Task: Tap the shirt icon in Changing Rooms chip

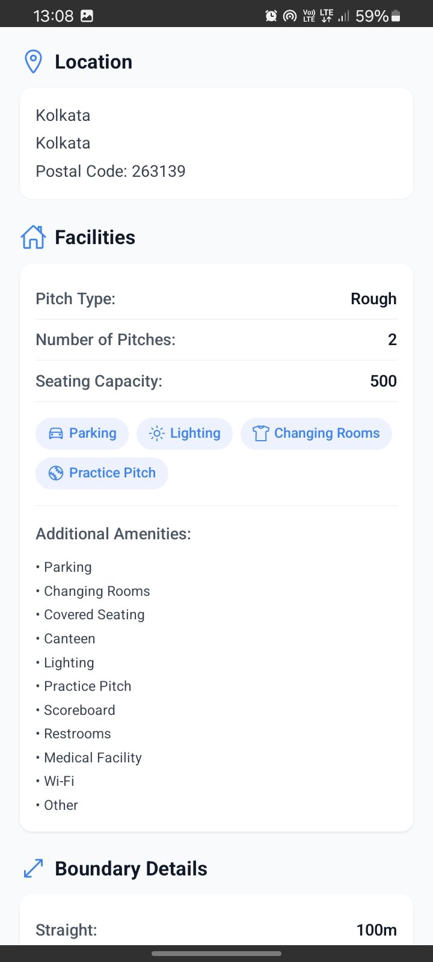Action: click(260, 434)
